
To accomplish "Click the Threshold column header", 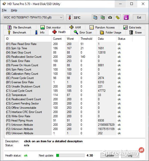I will (x=88, y=39).
